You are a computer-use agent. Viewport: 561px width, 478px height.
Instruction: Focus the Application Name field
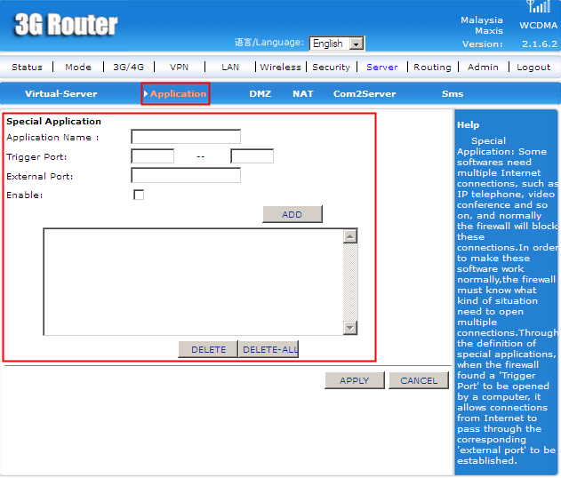186,137
